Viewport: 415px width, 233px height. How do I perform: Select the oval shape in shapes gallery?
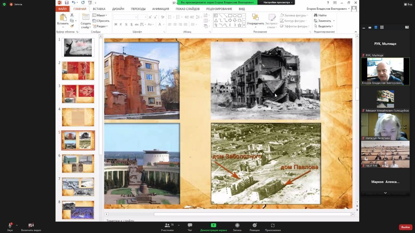(x=235, y=16)
